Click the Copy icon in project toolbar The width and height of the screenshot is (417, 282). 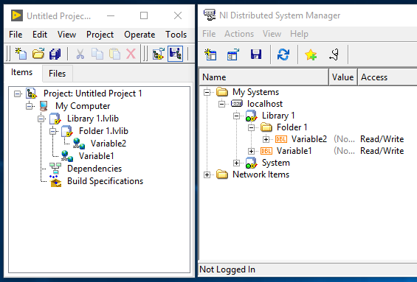(x=97, y=54)
